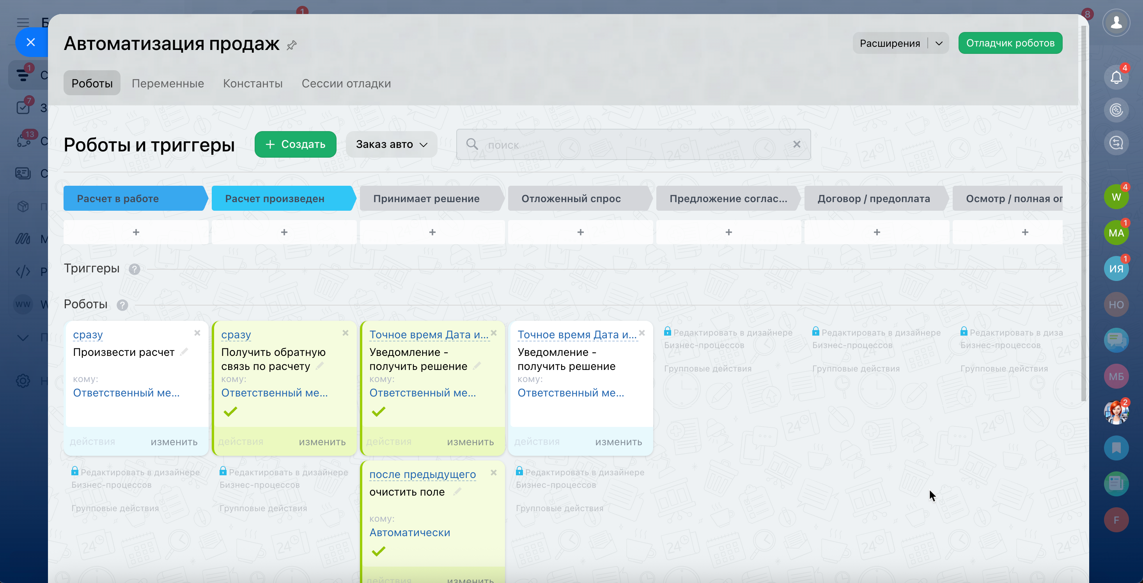Viewport: 1143px width, 583px height.
Task: Open the tasks checkbox icon in left sidebar
Action: tap(23, 107)
